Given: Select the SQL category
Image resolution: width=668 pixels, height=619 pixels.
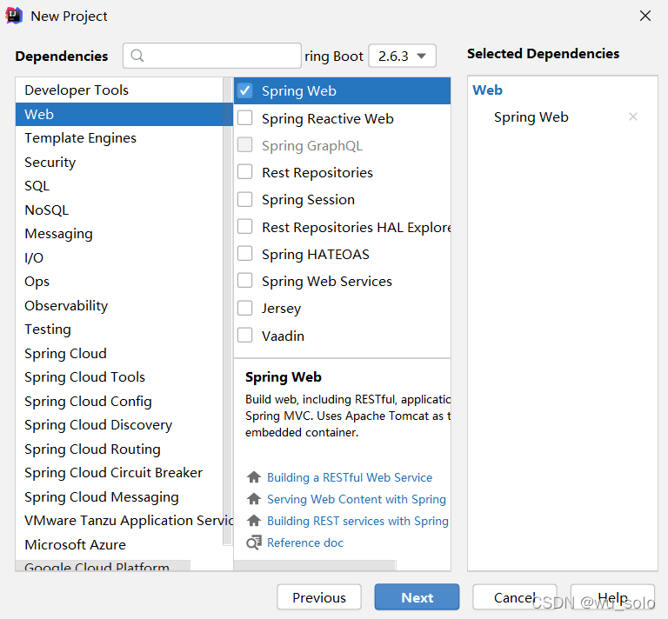Looking at the screenshot, I should 119,186.
